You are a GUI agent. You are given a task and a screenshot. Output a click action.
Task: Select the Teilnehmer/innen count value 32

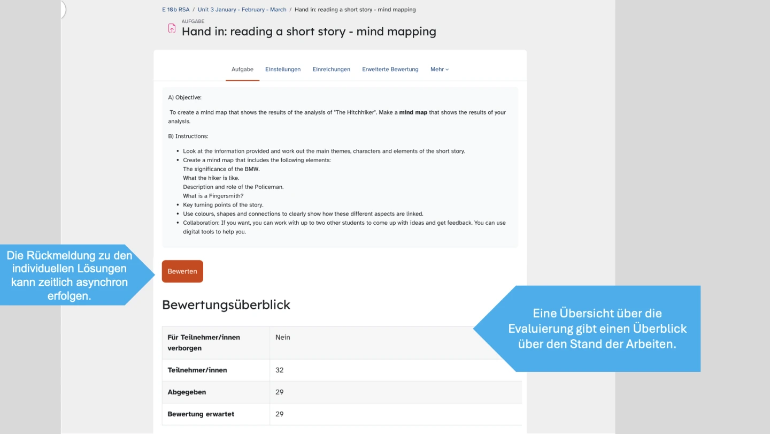pos(279,370)
